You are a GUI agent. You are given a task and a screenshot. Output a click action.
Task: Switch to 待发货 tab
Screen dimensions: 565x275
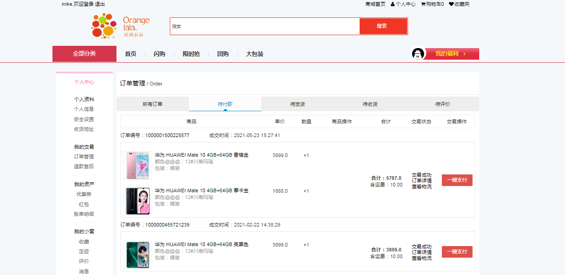(x=297, y=104)
